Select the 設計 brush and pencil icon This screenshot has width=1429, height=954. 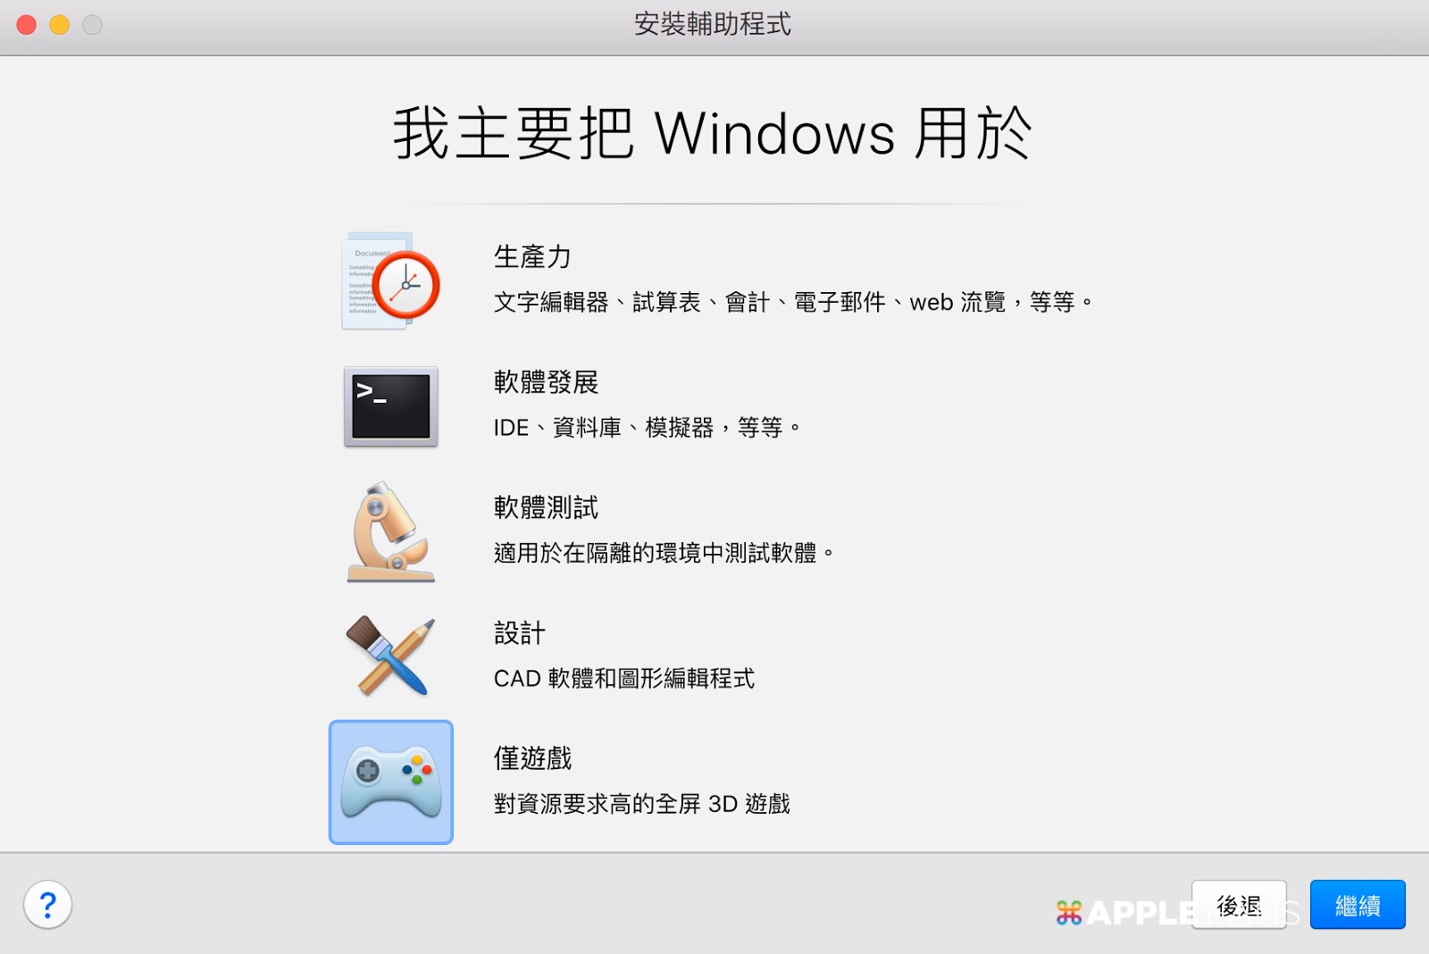coord(391,656)
